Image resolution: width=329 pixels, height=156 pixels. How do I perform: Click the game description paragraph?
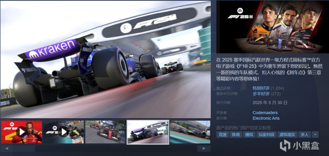tap(269, 69)
